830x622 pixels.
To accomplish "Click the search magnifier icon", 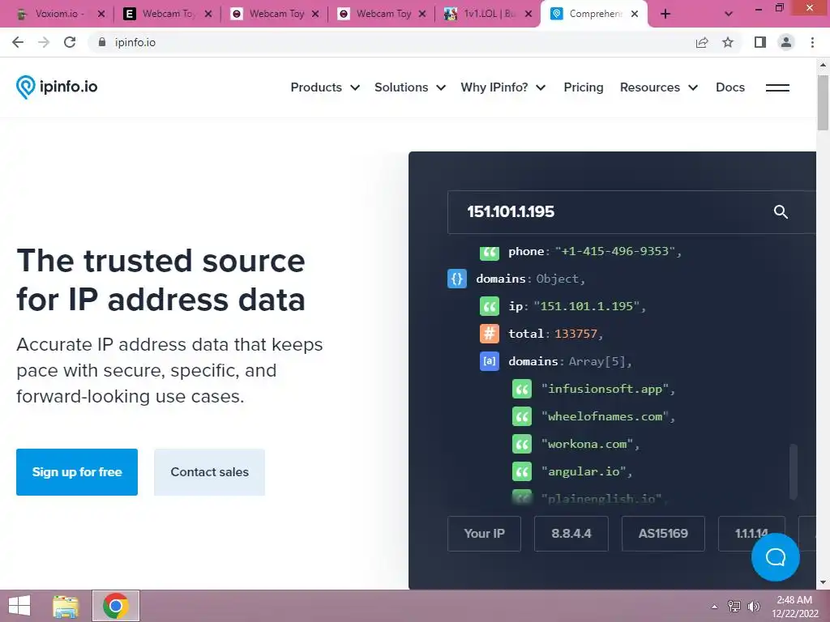I will tap(781, 212).
